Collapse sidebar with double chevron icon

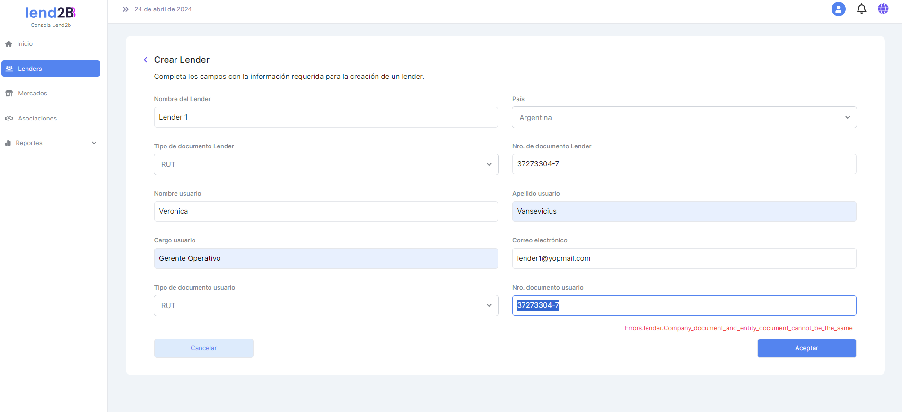tap(125, 9)
